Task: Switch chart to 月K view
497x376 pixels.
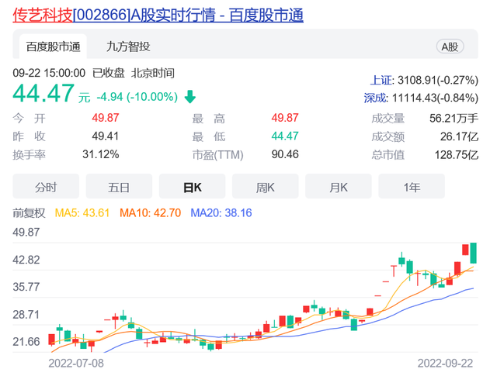Action: [x=339, y=187]
